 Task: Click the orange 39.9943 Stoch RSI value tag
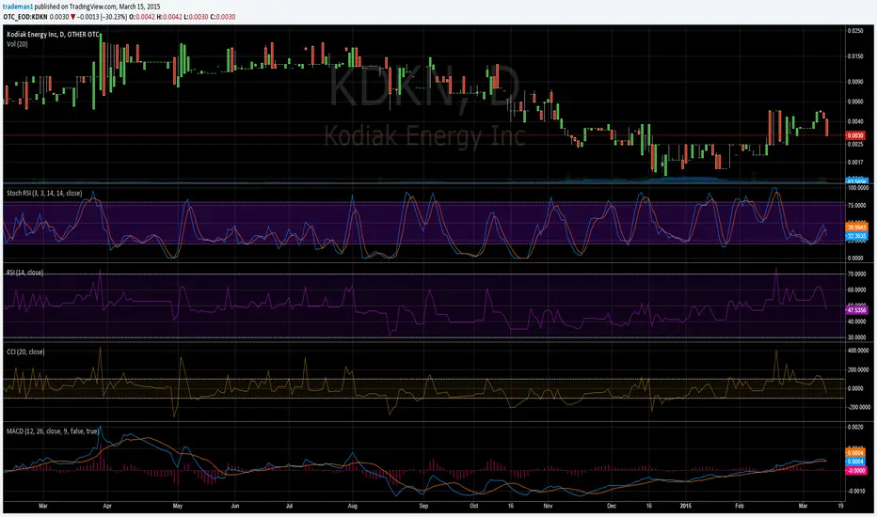[856, 227]
